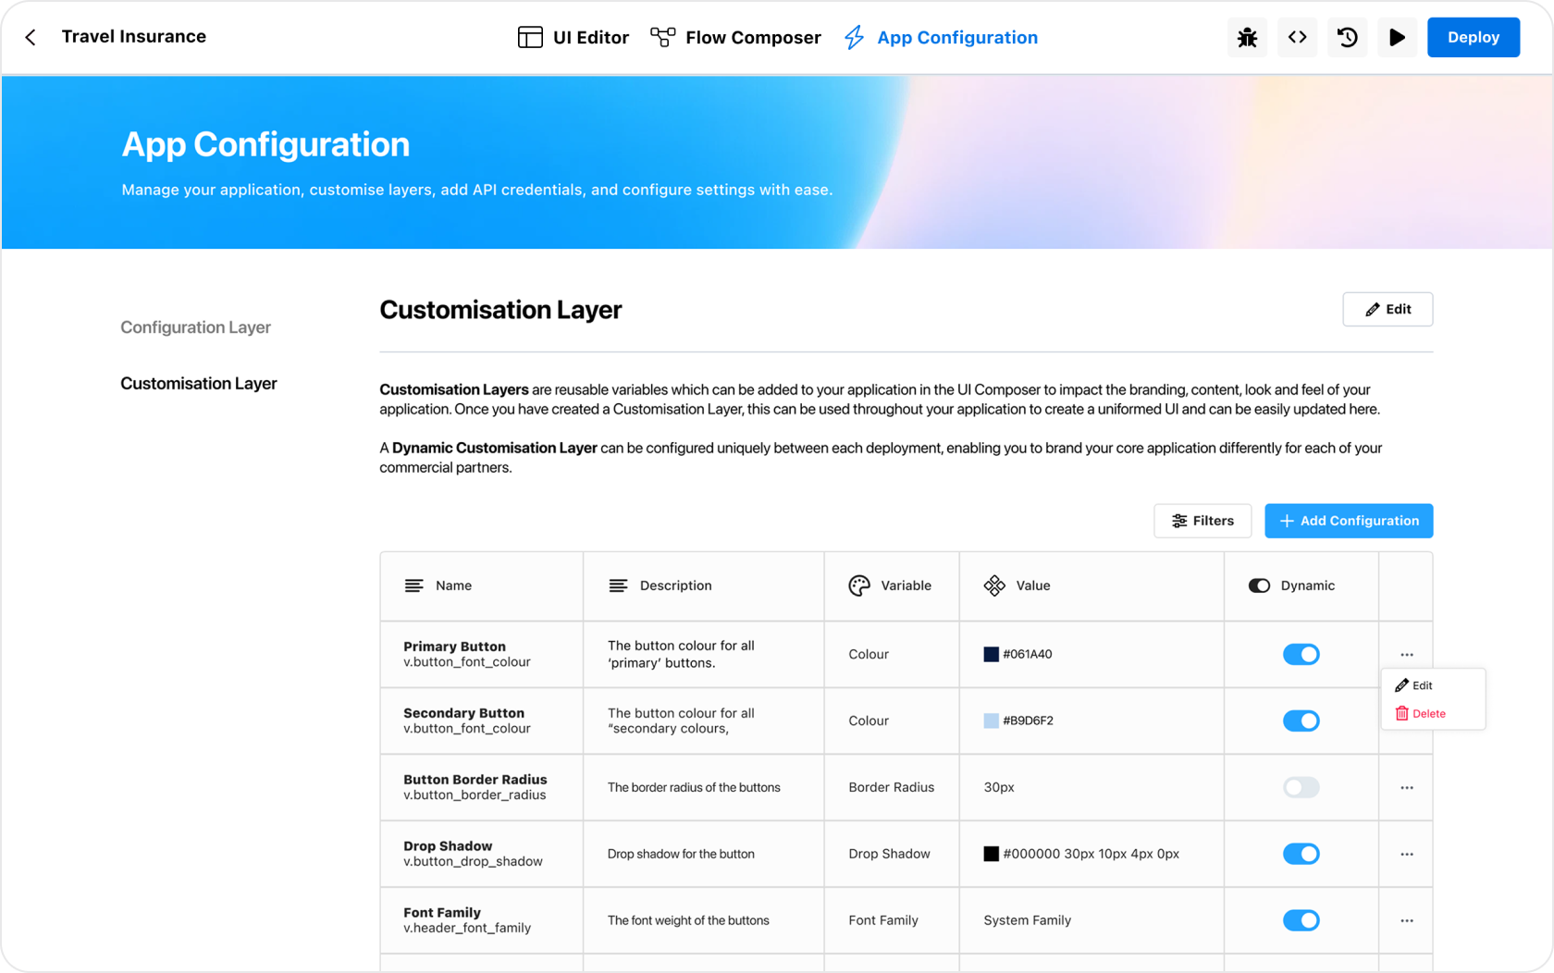This screenshot has width=1554, height=973.
Task: Turn off Dynamic toggle for Drop Shadow
Action: (1301, 855)
